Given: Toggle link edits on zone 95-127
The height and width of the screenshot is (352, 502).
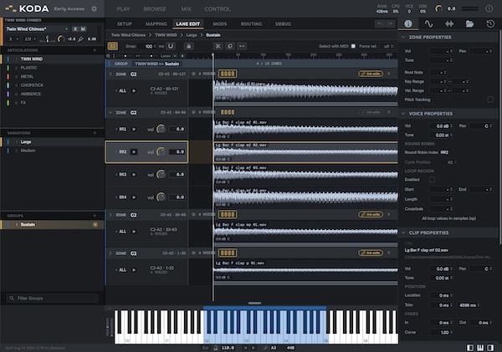Looking at the screenshot, I should pyautogui.click(x=371, y=74).
